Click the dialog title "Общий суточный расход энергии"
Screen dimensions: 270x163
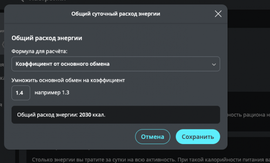tap(116, 14)
